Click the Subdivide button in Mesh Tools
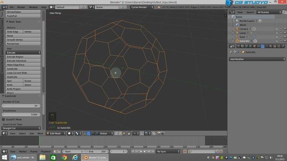This screenshot has height=161, width=287. (23, 69)
